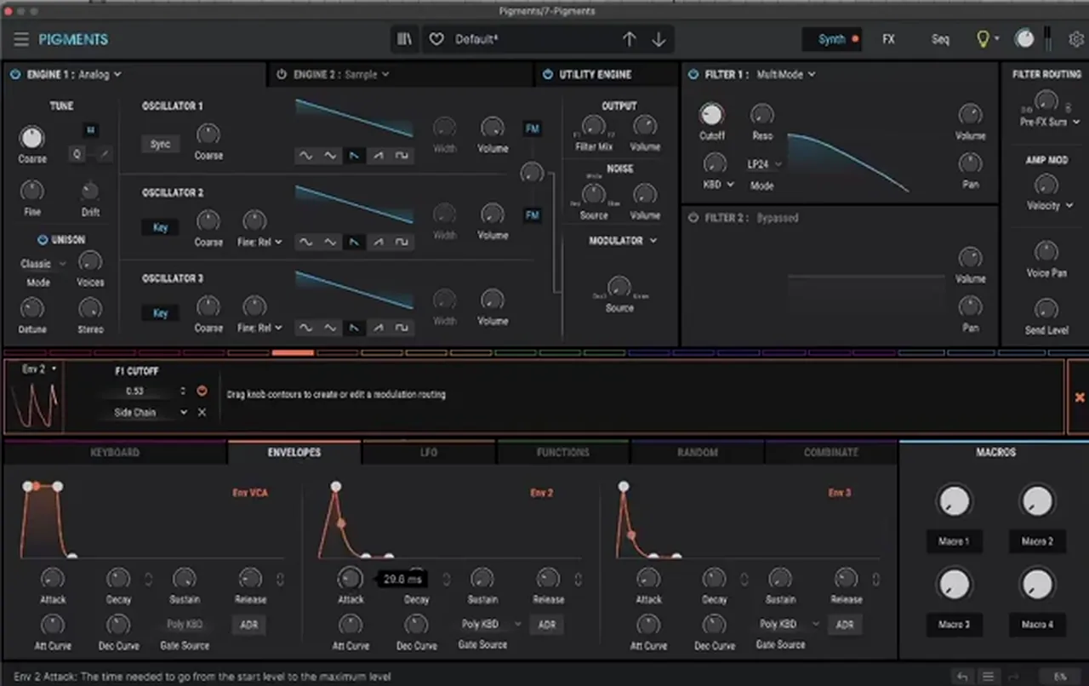The width and height of the screenshot is (1089, 686).
Task: Switch to the Seq view tab
Action: click(940, 39)
